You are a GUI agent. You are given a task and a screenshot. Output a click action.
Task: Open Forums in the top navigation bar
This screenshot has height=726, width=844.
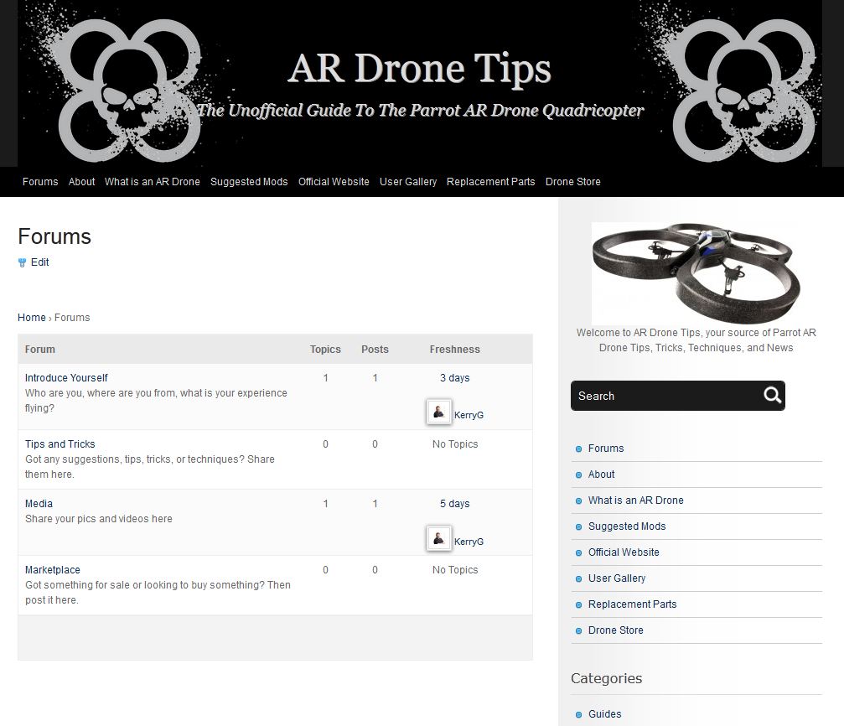[40, 181]
